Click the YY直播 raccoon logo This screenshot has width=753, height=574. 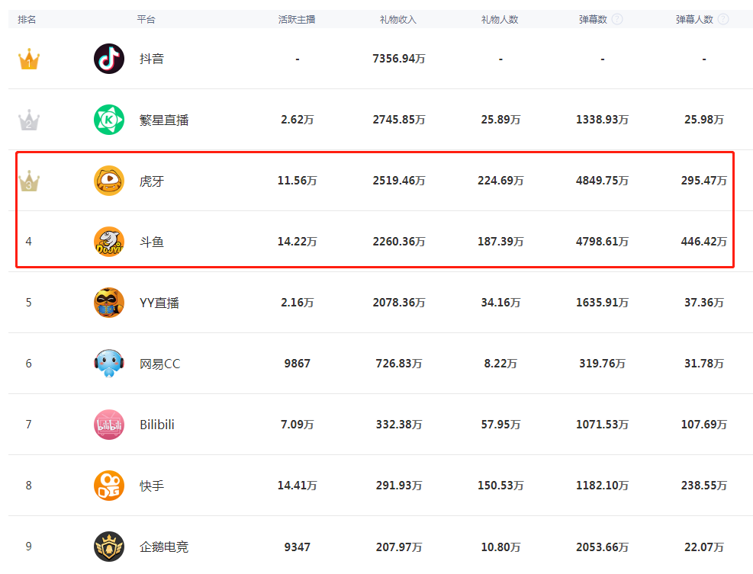point(109,303)
